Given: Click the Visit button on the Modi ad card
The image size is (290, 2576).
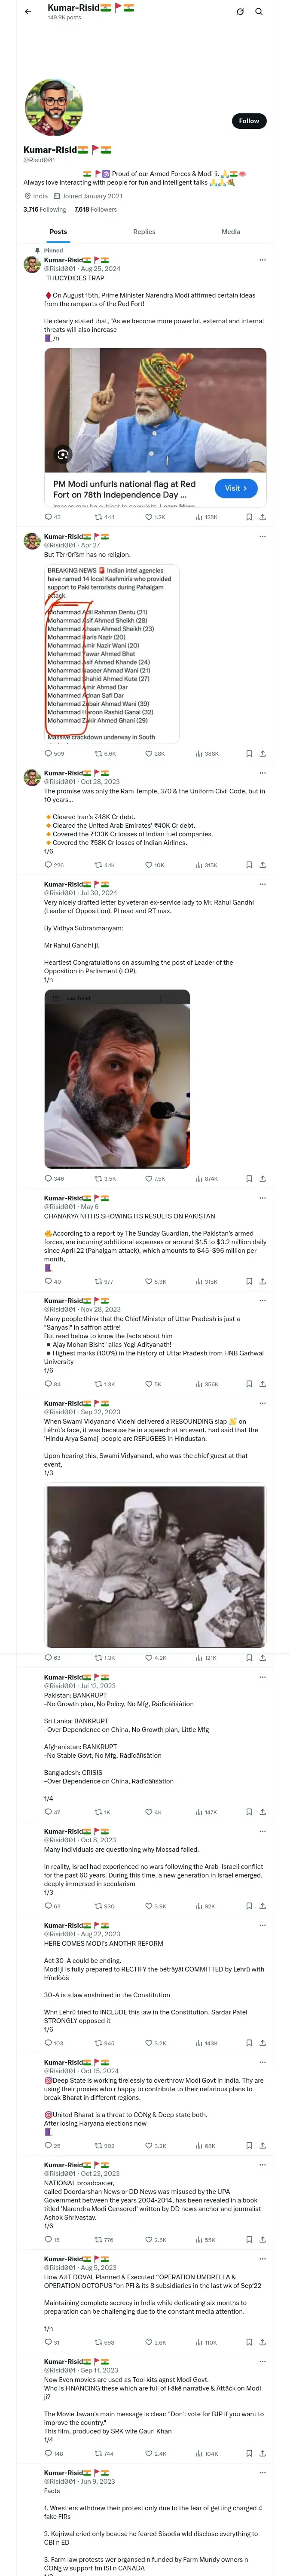Looking at the screenshot, I should (x=236, y=488).
